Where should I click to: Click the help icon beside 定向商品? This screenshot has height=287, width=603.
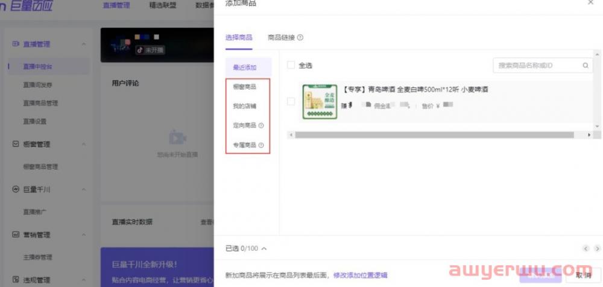pos(261,125)
